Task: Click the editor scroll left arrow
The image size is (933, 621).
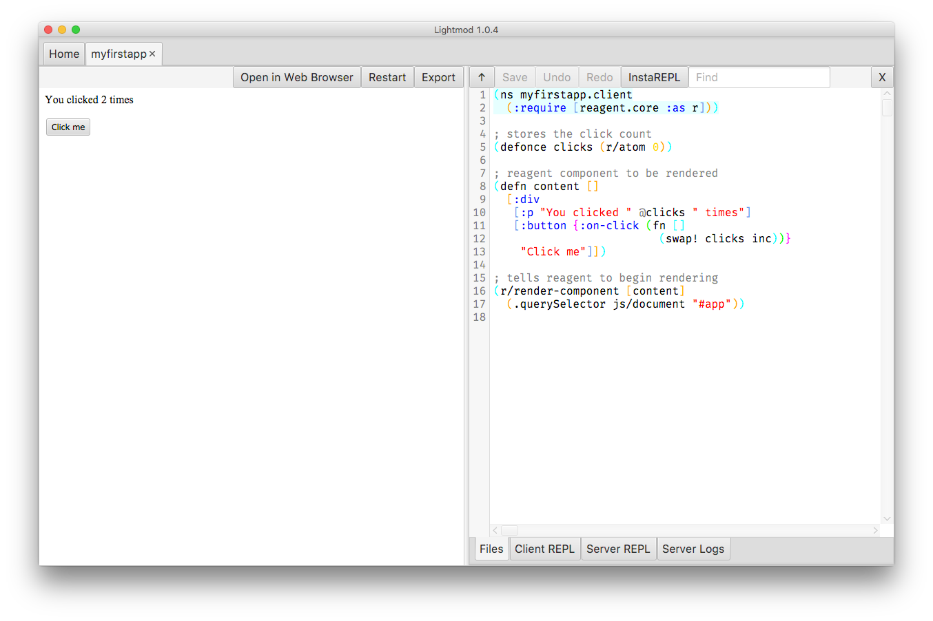Action: 495,530
